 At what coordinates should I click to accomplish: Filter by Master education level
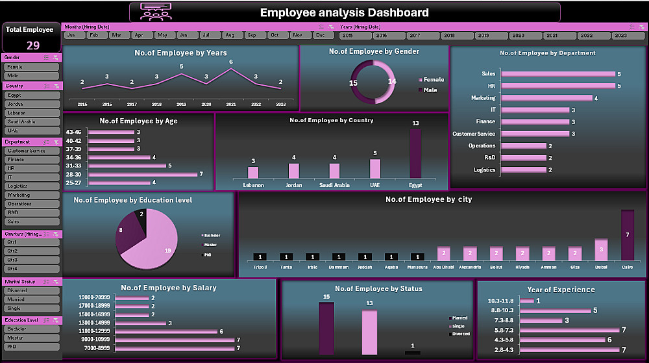[31, 338]
